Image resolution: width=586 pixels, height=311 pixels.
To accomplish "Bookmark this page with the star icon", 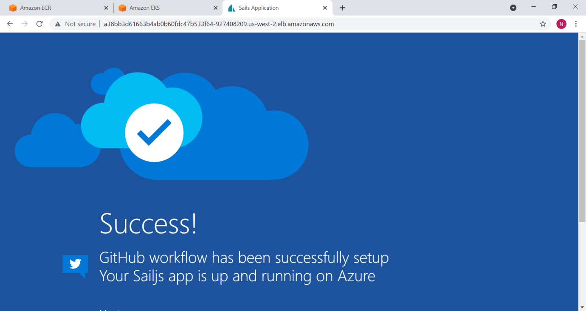I will (543, 24).
